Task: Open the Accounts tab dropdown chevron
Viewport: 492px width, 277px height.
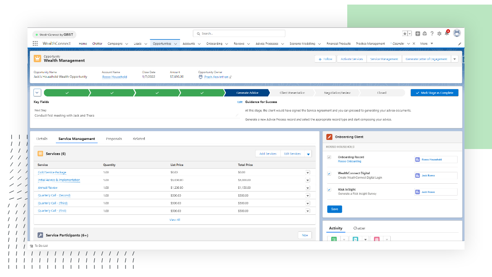Action: (x=199, y=44)
